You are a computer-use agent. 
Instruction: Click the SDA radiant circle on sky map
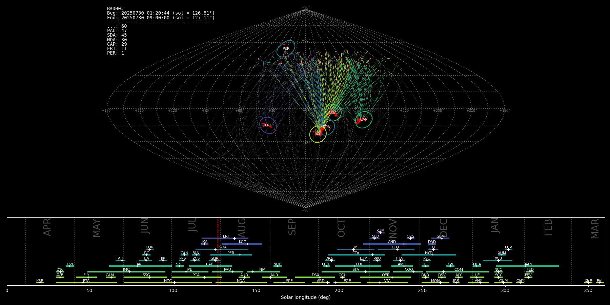coord(326,127)
